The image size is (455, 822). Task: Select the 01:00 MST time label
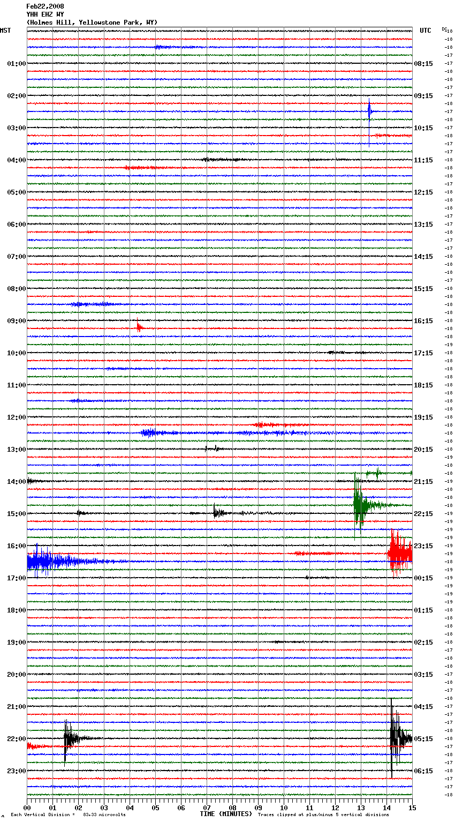click(x=16, y=64)
